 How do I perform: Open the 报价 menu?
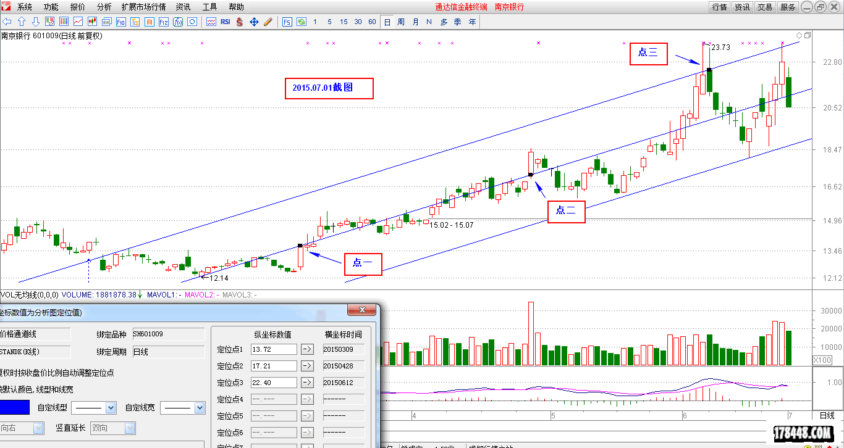click(x=78, y=7)
